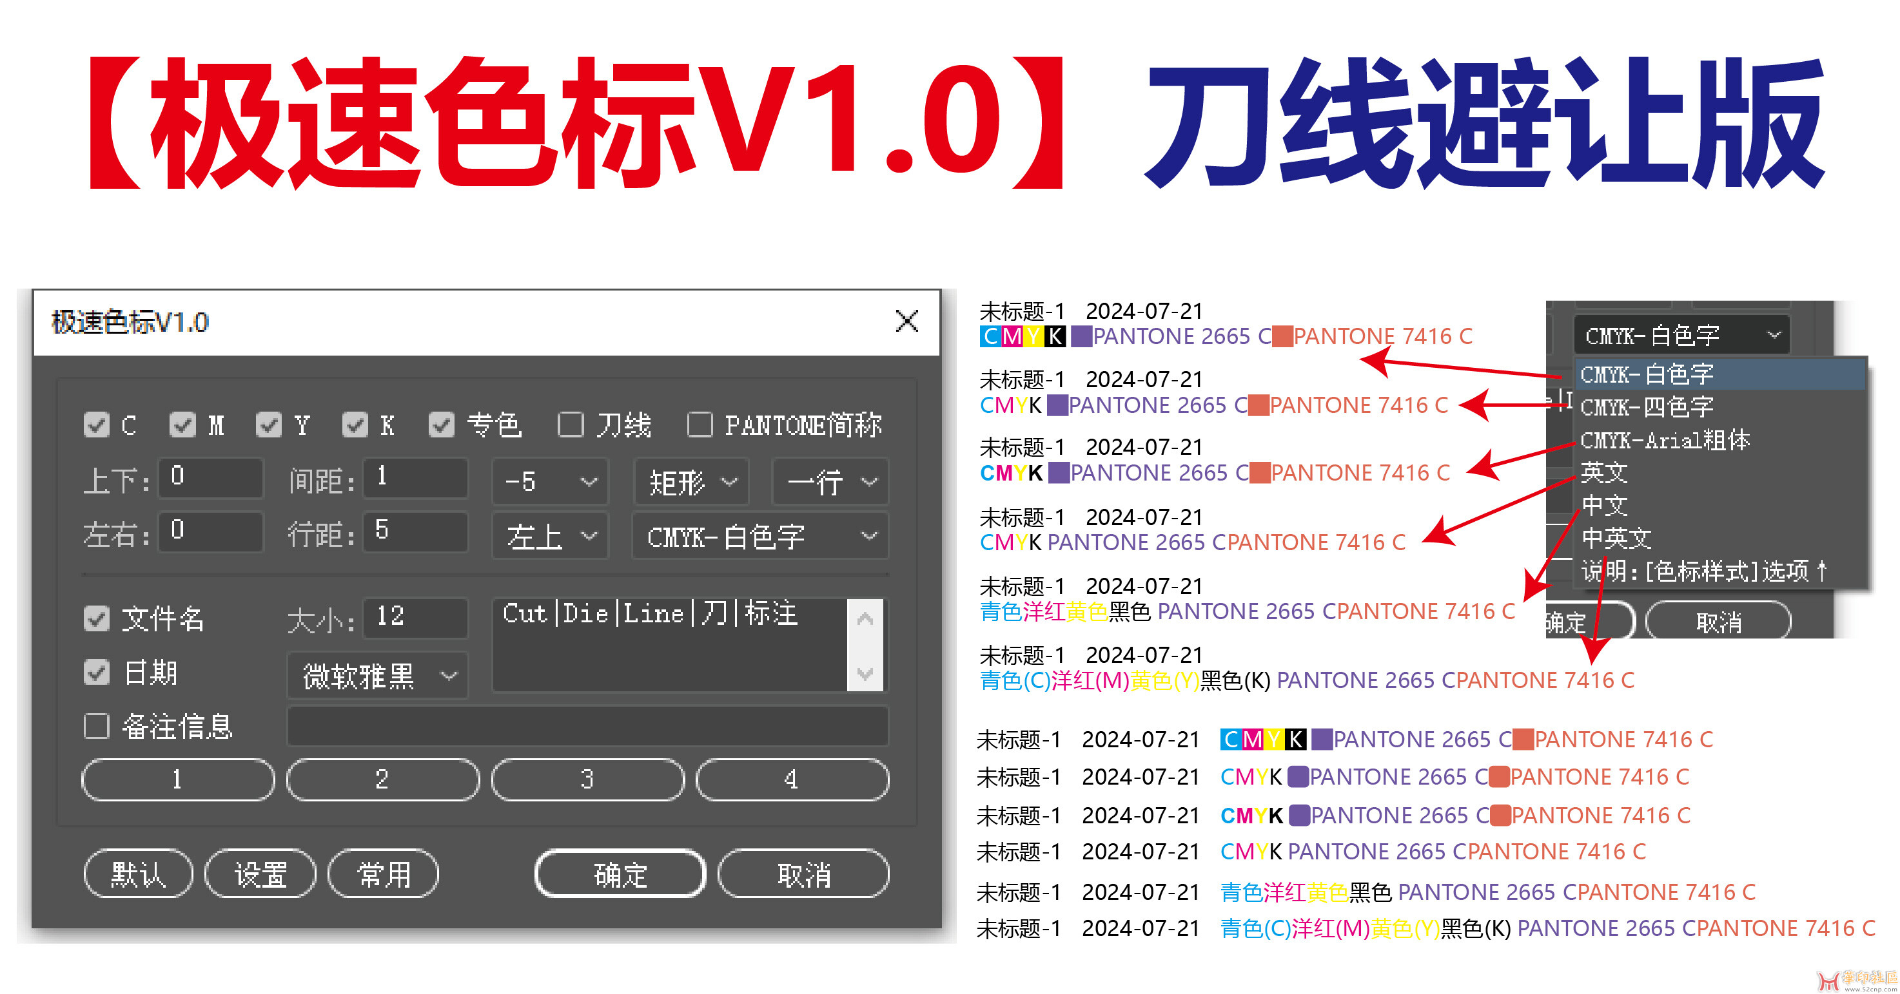Enable the 刀线 checkbox
Screen dimensions: 1900x994
pos(570,425)
